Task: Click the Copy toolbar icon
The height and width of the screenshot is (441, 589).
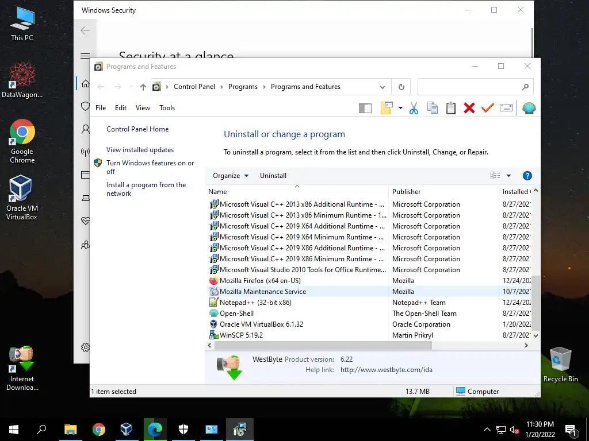Action: tap(433, 109)
